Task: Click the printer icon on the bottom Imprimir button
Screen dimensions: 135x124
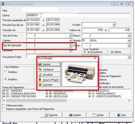Action: (x=71, y=115)
